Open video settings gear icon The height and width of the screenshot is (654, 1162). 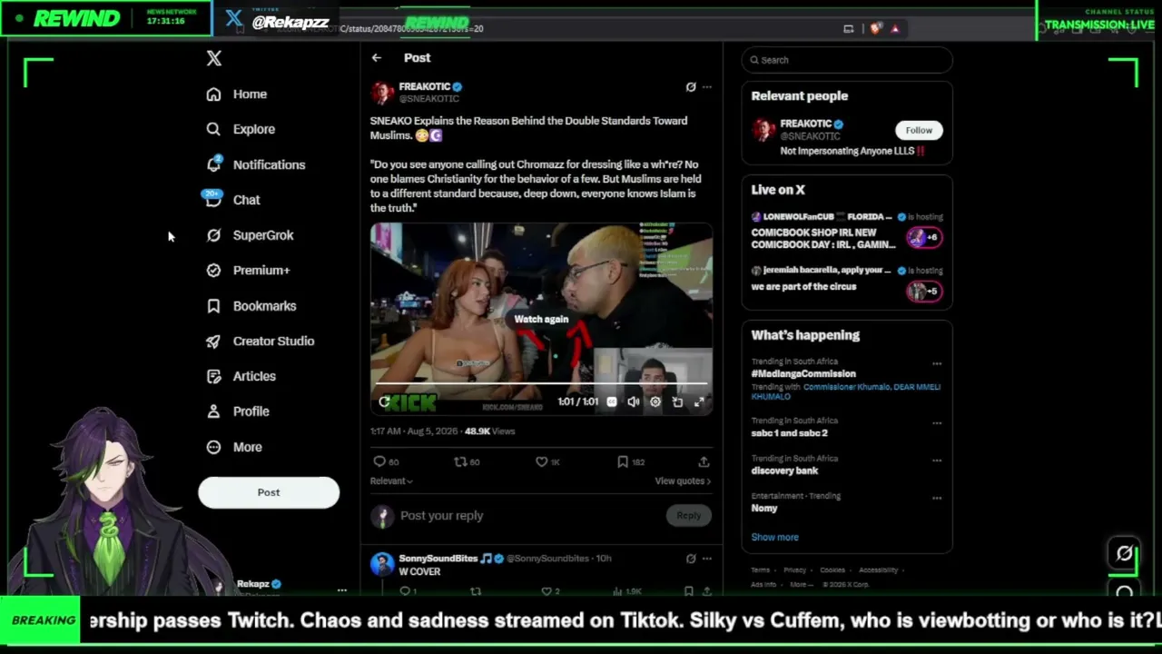[x=655, y=401]
